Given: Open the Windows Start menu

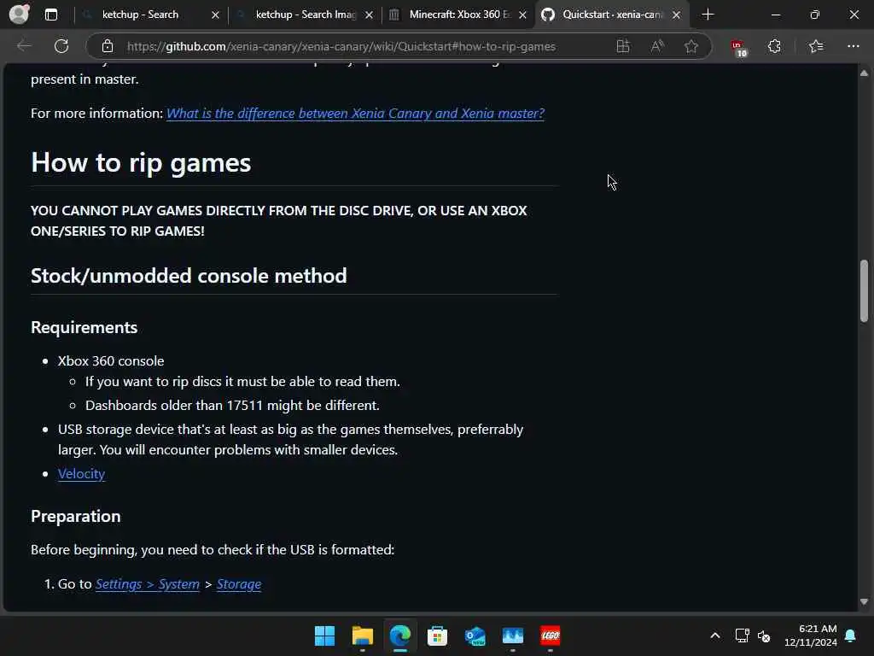Looking at the screenshot, I should click(324, 635).
